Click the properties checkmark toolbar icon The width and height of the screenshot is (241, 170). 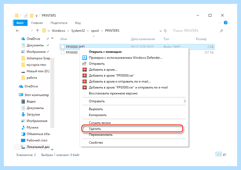26,16
